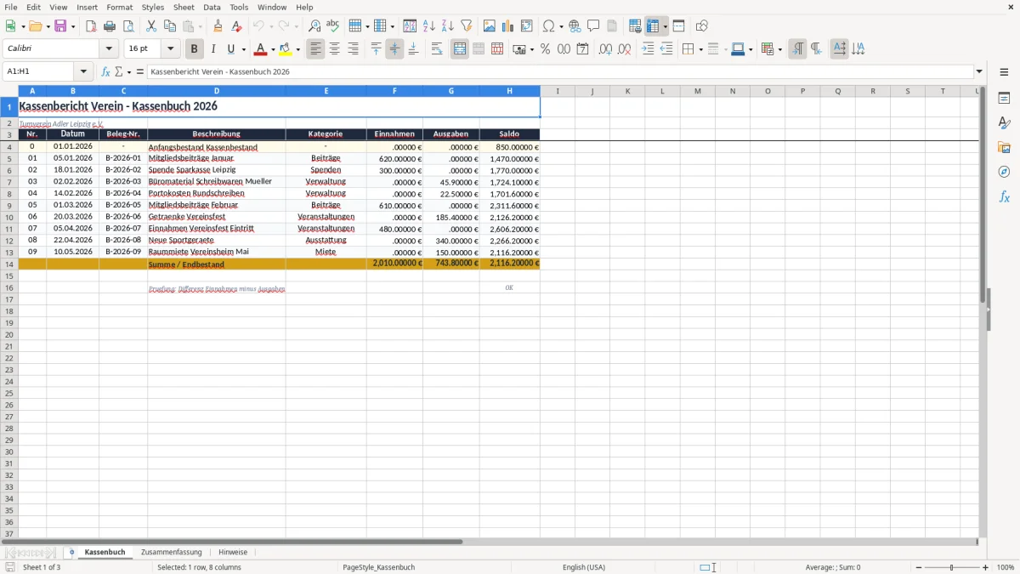Clear direct formatting icon
This screenshot has height=574, width=1020.
pyautogui.click(x=237, y=26)
